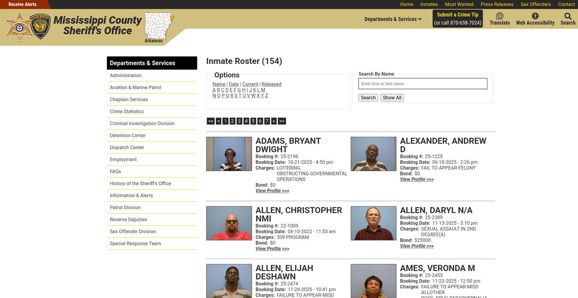Viewport: 578px width, 298px height.
Task: Open Aviation & Marine Patrol page
Action: (x=152, y=87)
